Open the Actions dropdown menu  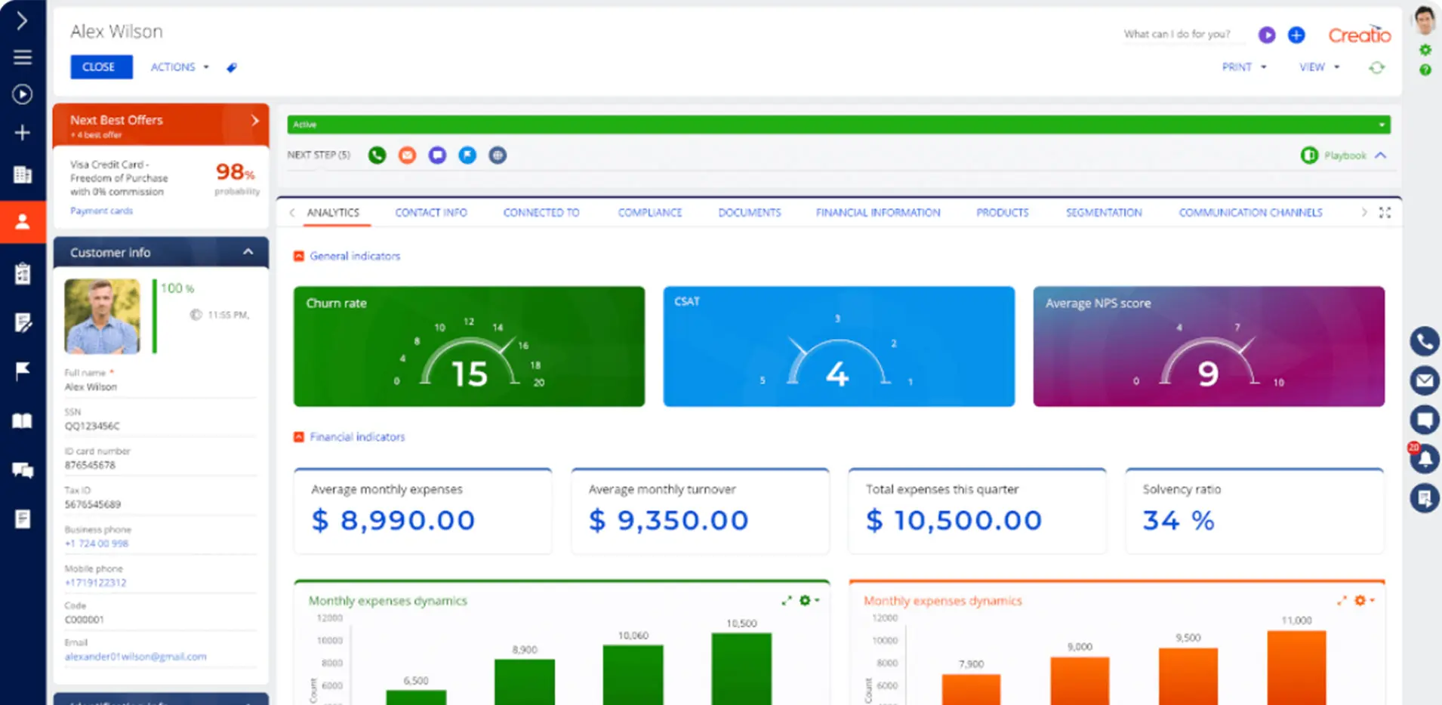179,67
